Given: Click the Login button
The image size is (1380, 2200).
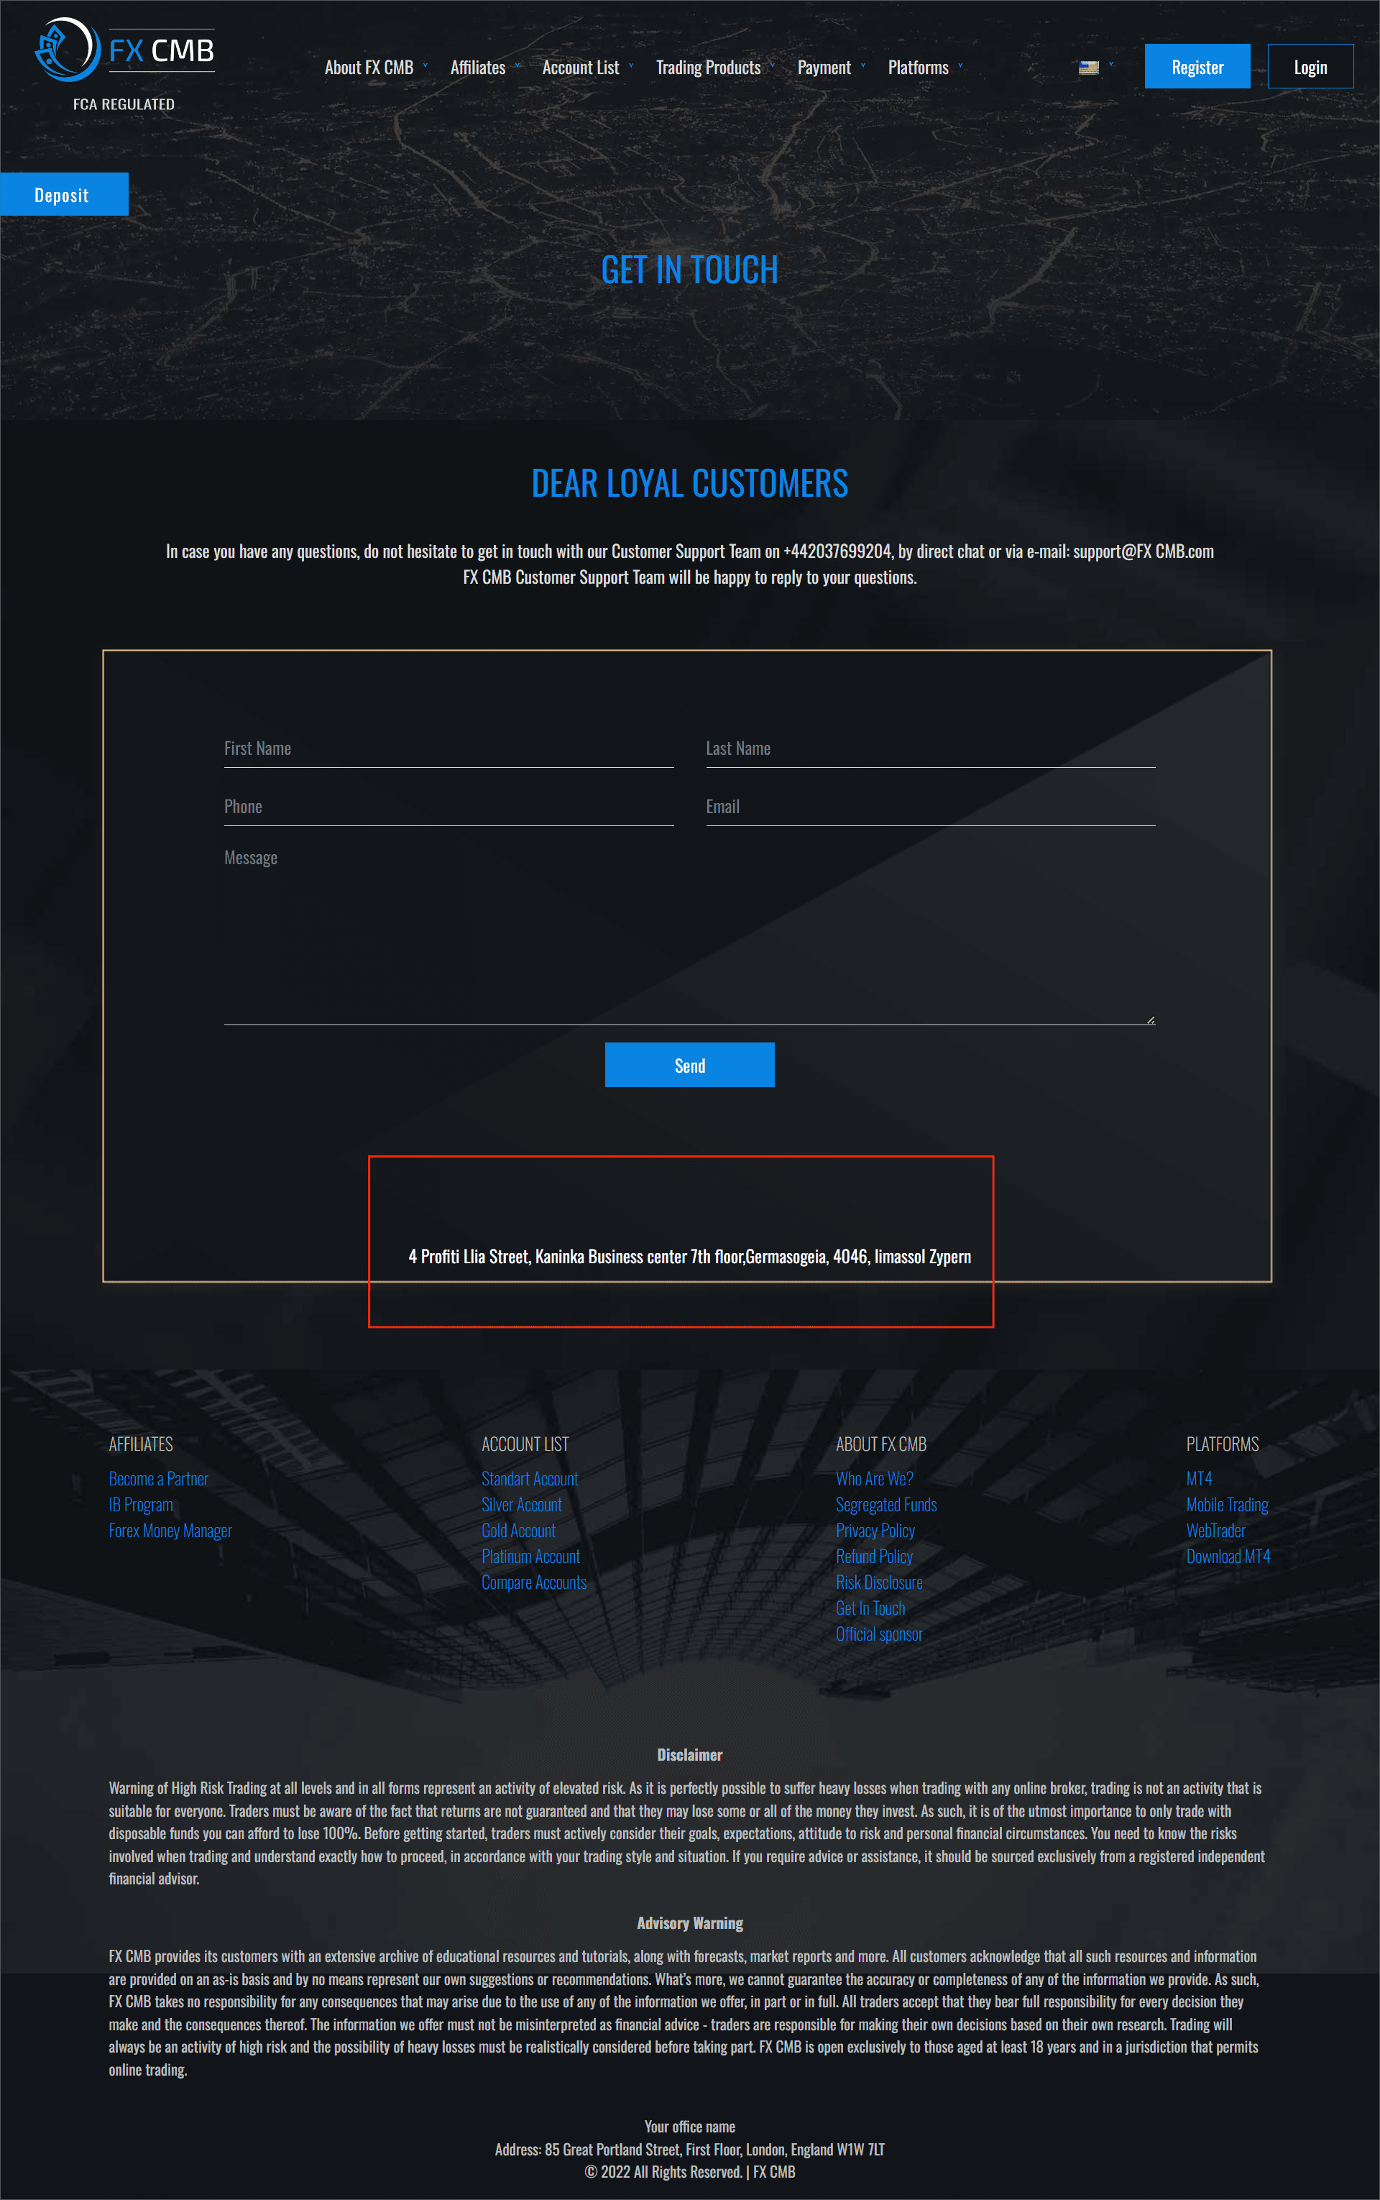Looking at the screenshot, I should [1310, 65].
